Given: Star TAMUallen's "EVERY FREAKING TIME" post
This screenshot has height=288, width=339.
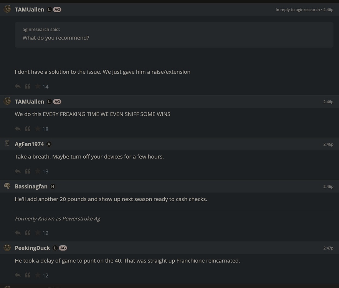Looking at the screenshot, I should click(x=38, y=129).
